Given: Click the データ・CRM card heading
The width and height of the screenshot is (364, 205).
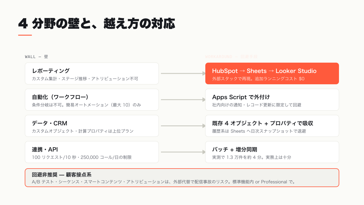Looking at the screenshot, I should 50,123.
